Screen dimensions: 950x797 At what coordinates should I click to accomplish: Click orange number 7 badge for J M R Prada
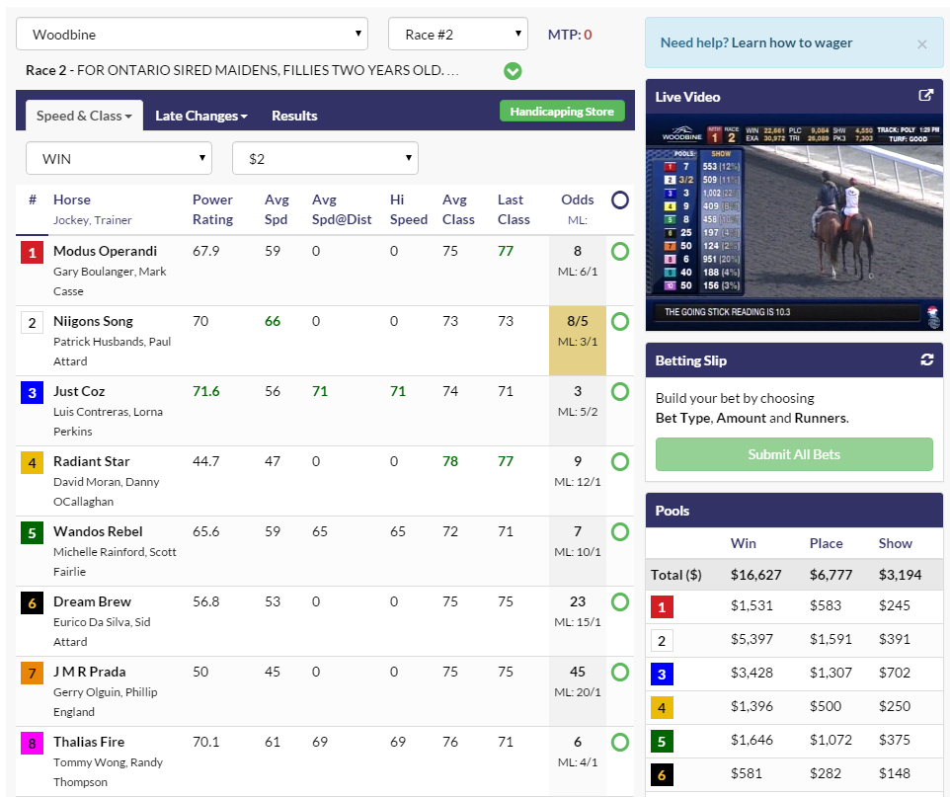coord(32,674)
